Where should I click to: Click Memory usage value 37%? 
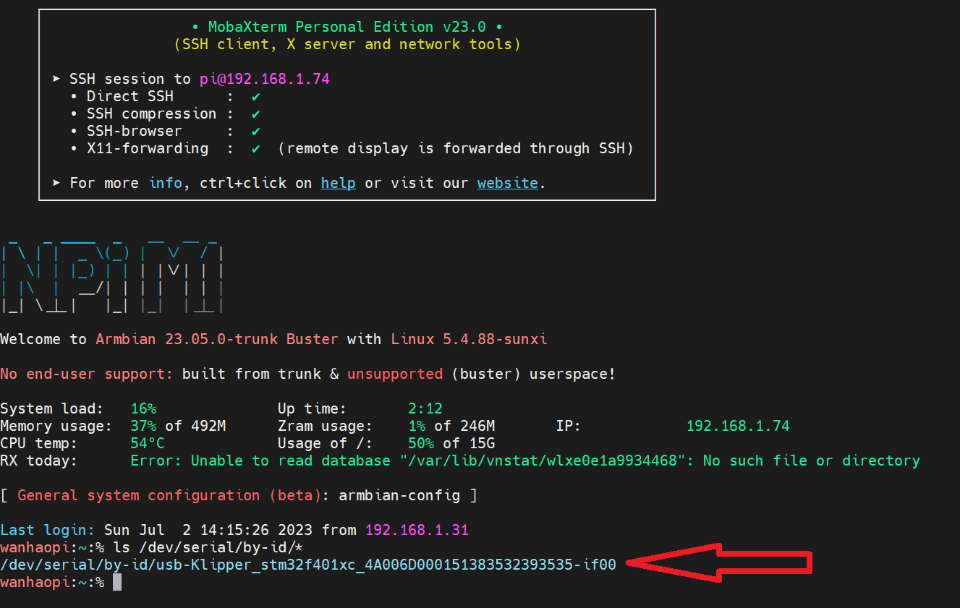[x=143, y=426]
